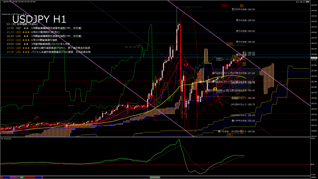The height and width of the screenshot is (179, 318).
Task: Click the current price tag 157.847 on axis
Action: (314, 58)
